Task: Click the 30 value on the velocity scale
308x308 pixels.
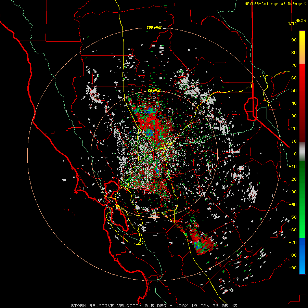Action: pyautogui.click(x=294, y=116)
